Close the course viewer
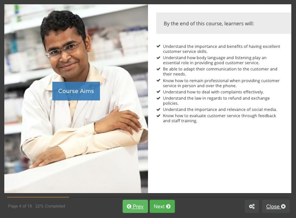Viewport: 296px width, 218px height. [276, 206]
